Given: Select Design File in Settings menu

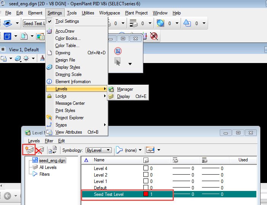Looking at the screenshot, I should (x=77, y=60).
